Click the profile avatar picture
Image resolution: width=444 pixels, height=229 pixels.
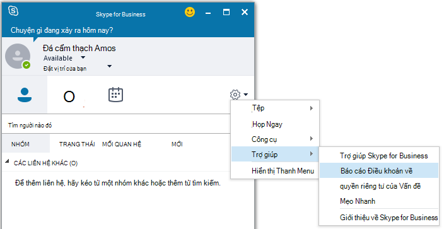(x=18, y=56)
